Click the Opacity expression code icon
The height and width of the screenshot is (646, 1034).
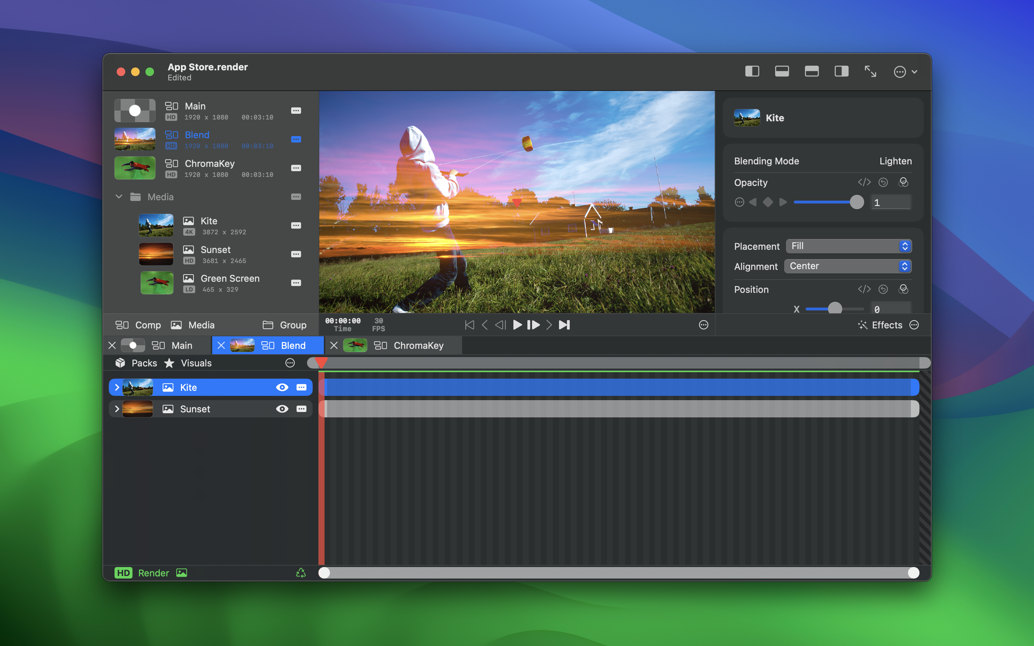(864, 182)
